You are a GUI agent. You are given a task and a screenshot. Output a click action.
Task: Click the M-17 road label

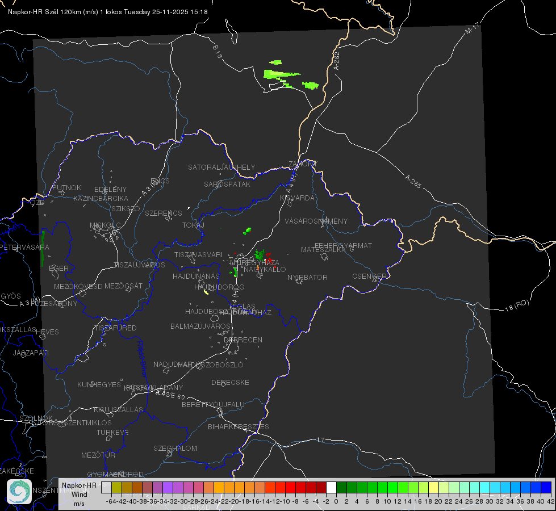point(472,28)
